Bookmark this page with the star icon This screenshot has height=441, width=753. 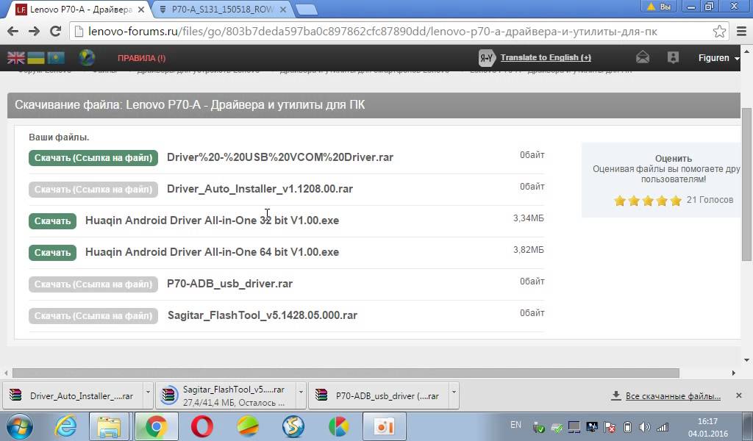click(719, 31)
